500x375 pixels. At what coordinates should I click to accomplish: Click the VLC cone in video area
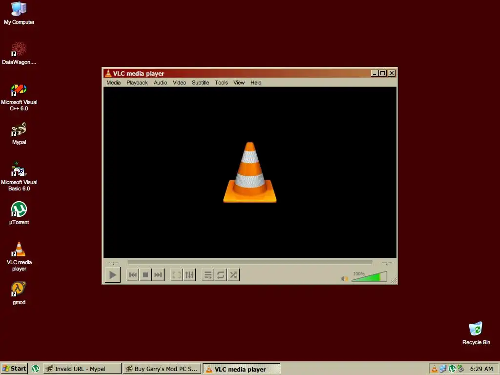(250, 172)
